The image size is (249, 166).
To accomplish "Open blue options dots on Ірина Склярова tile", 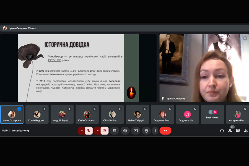I will (x=19, y=109).
